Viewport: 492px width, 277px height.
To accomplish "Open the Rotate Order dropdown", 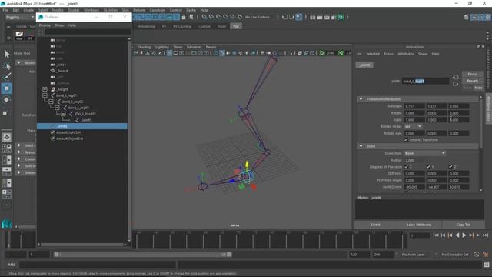I will pyautogui.click(x=413, y=126).
